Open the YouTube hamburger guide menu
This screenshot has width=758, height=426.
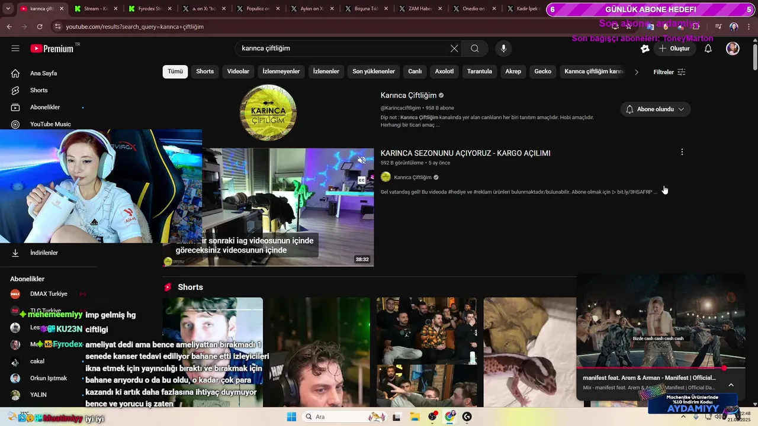click(15, 49)
